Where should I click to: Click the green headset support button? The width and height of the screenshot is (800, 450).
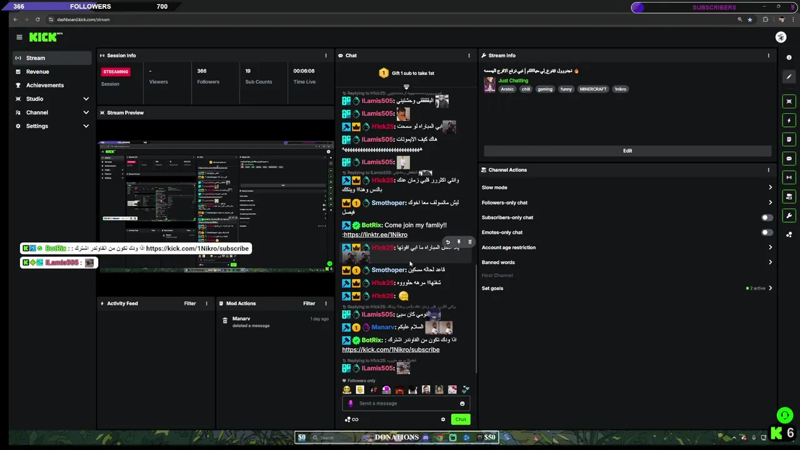point(785,415)
